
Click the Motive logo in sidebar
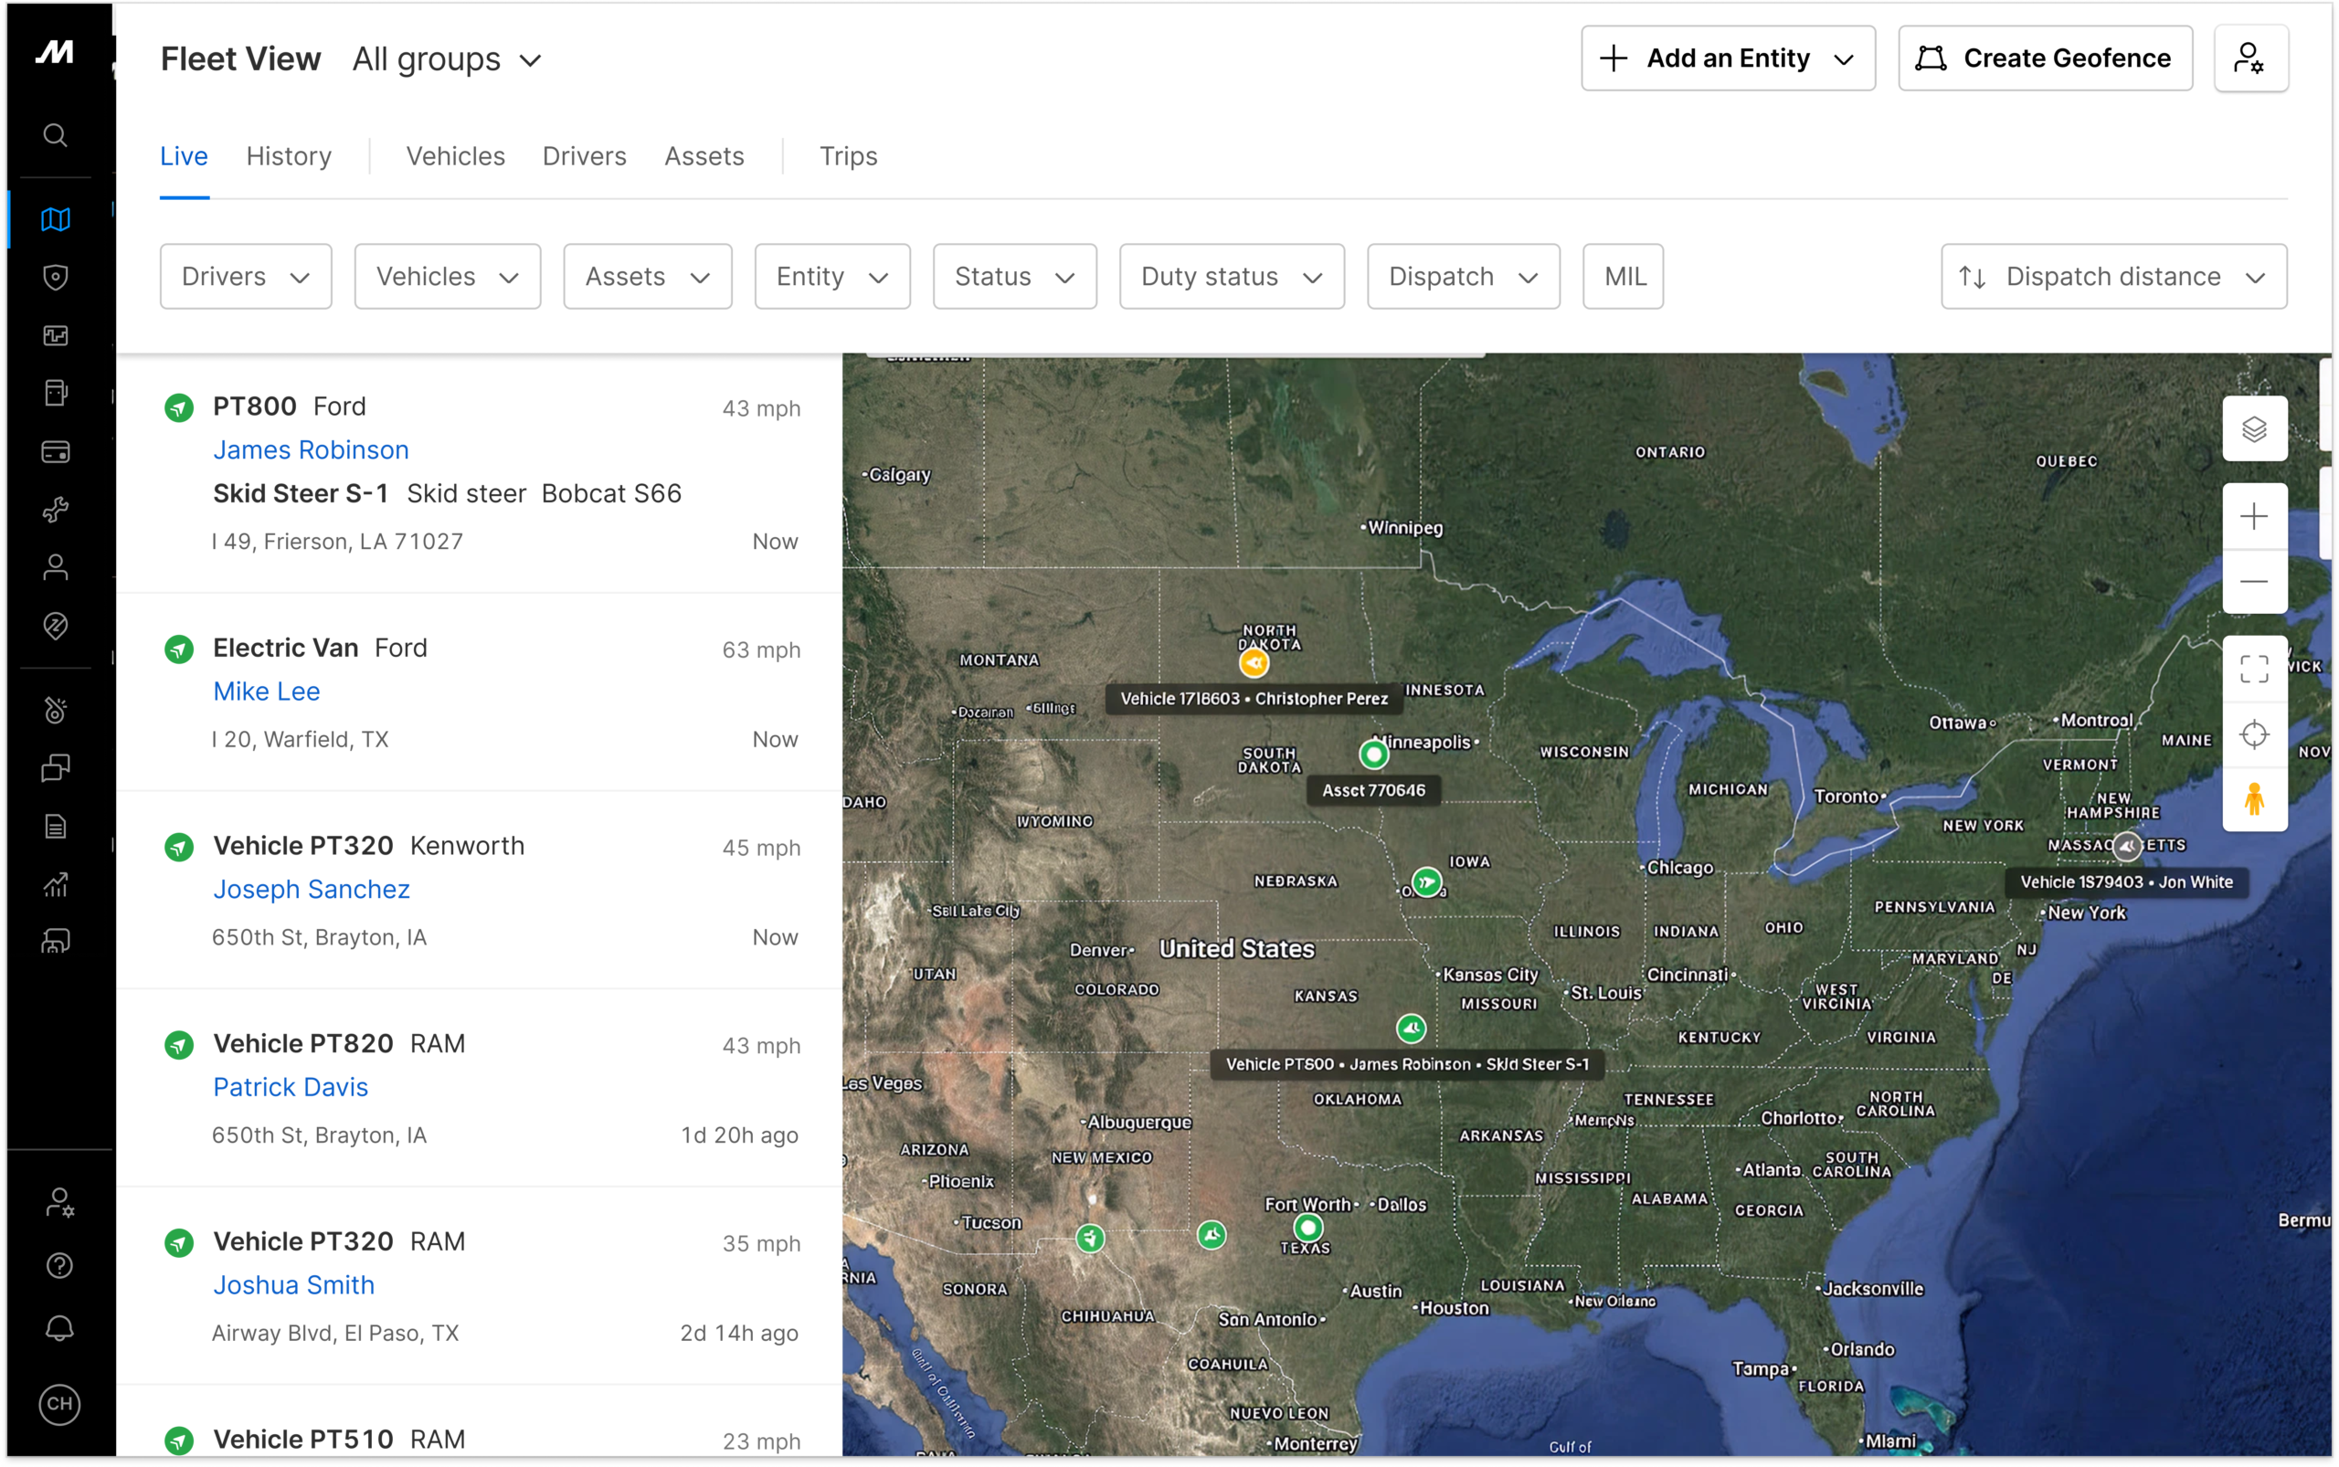(56, 51)
